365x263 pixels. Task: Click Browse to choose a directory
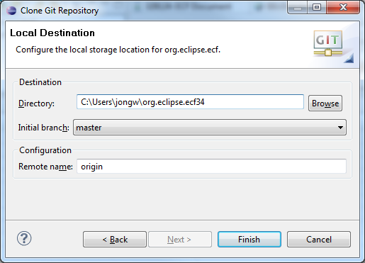pyautogui.click(x=325, y=103)
